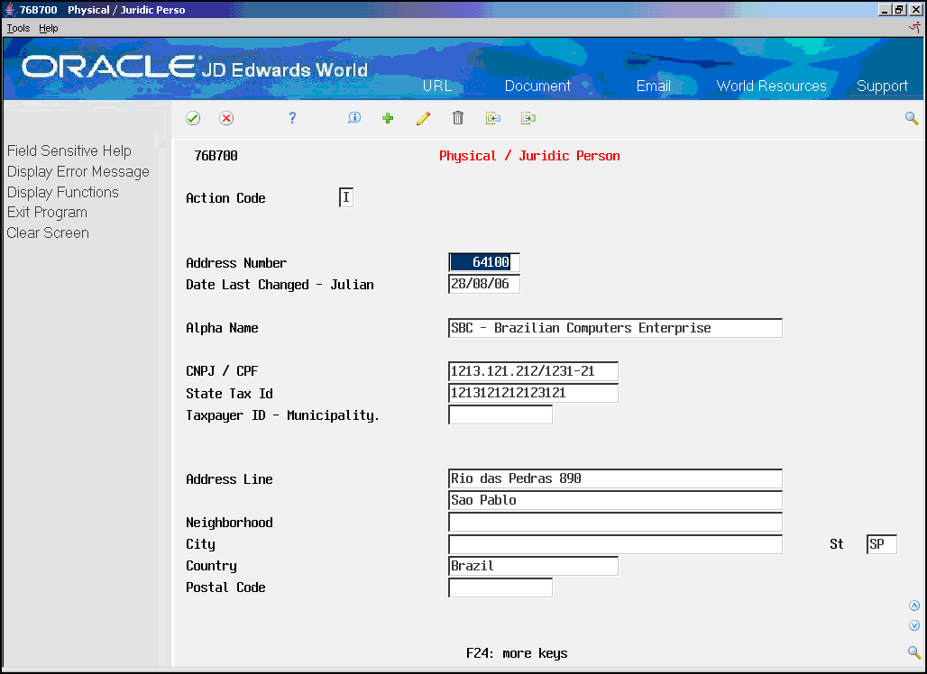
Task: Click the Postal Code field
Action: pos(500,587)
